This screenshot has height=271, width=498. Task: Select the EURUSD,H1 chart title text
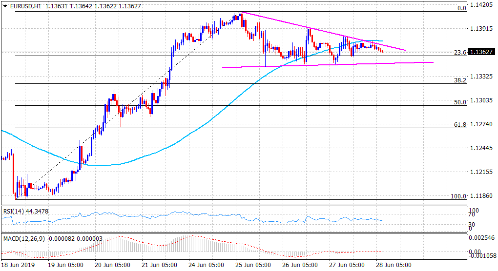pos(25,5)
